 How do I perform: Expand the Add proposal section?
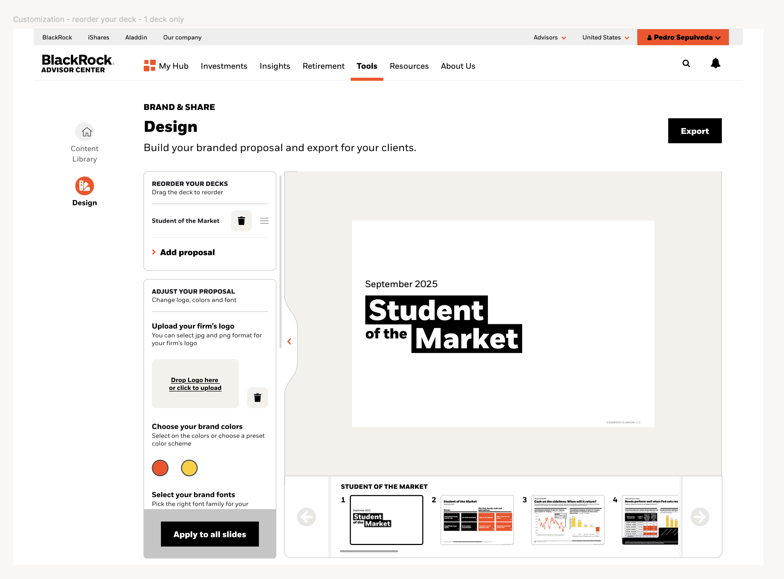(x=183, y=252)
